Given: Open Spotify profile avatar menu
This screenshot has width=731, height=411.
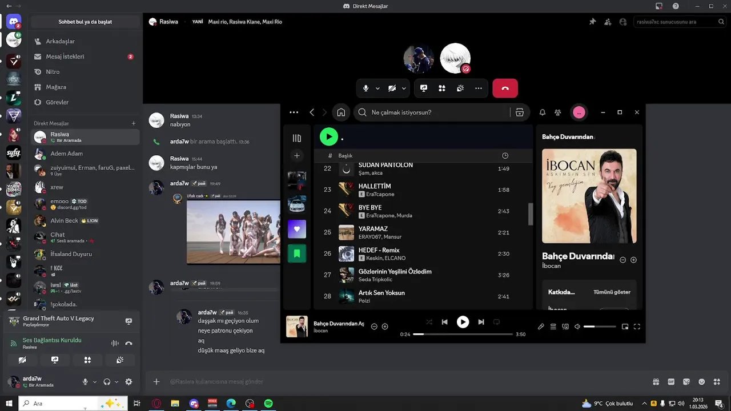Looking at the screenshot, I should (x=579, y=112).
